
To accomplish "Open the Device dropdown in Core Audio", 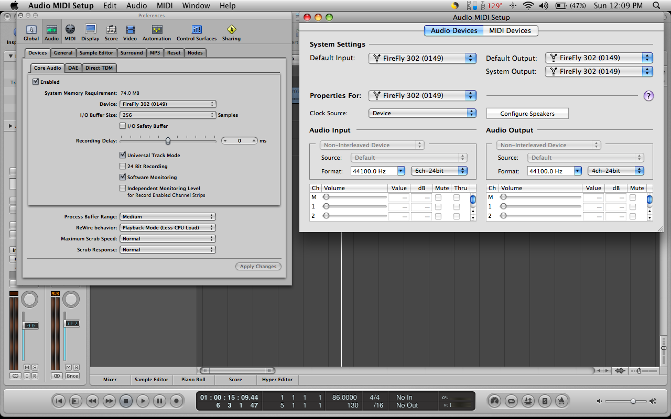I will pos(168,104).
